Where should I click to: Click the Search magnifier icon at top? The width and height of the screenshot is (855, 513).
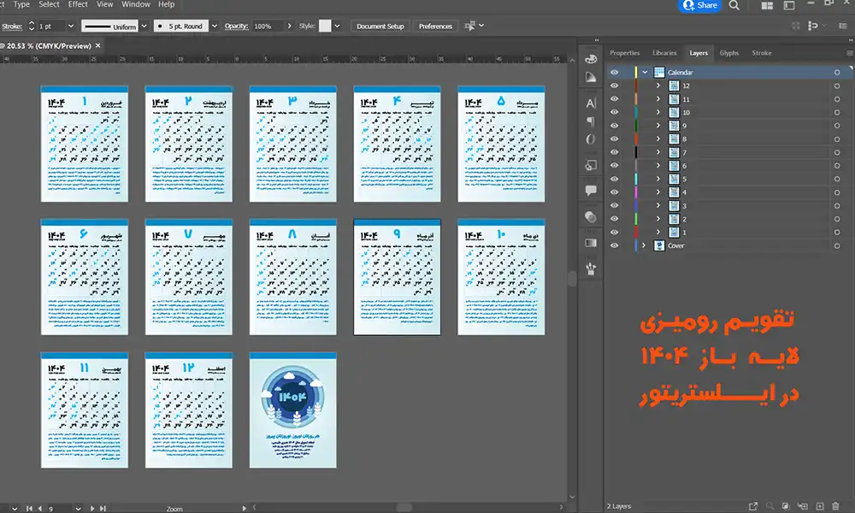click(x=734, y=5)
